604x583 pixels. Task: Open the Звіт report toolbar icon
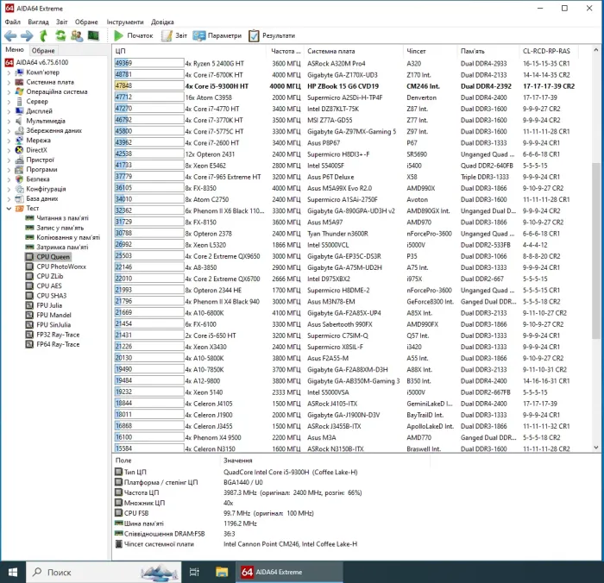167,35
